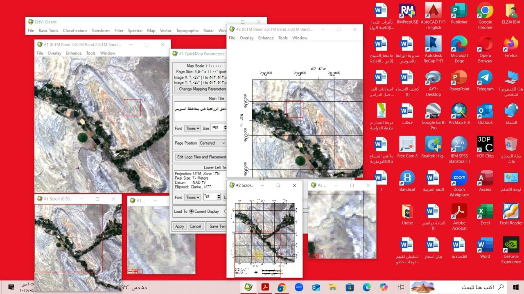Click Save Template button in QuickMap
This screenshot has width=524, height=294.
click(217, 226)
